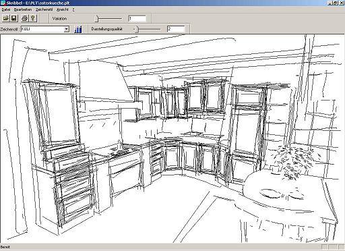Click the Variation slider handle
The height and width of the screenshot is (251, 345).
96,18
